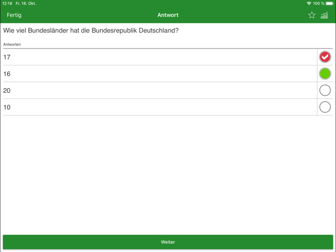Tap the Antwort title in header
The width and height of the screenshot is (336, 252).
[168, 15]
